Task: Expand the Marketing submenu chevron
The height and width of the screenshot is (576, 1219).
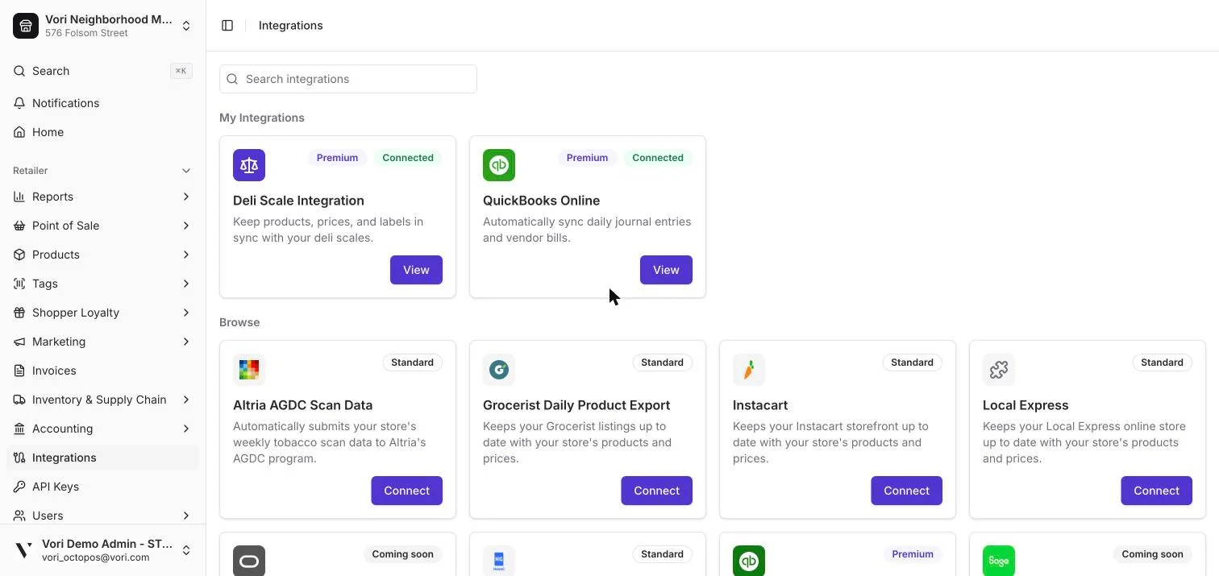Action: point(186,342)
